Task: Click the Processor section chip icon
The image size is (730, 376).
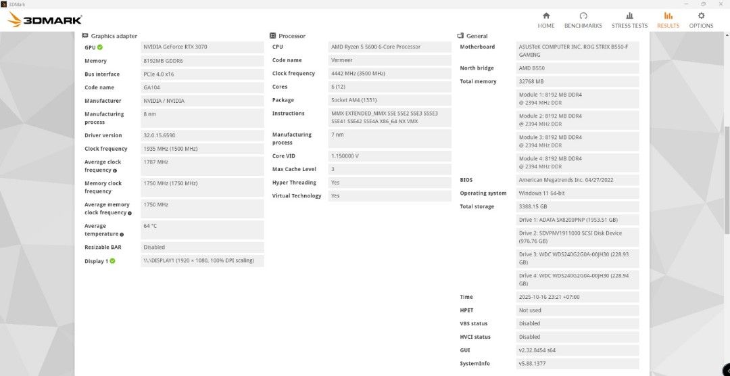Action: (x=272, y=36)
